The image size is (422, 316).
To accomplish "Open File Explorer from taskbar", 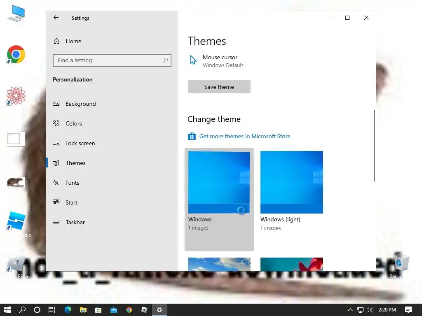I will pos(83,310).
